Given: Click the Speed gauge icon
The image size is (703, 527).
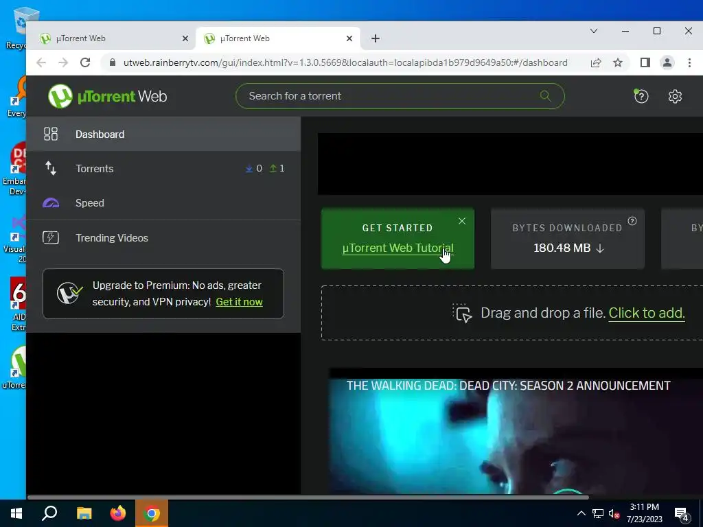Looking at the screenshot, I should [51, 203].
